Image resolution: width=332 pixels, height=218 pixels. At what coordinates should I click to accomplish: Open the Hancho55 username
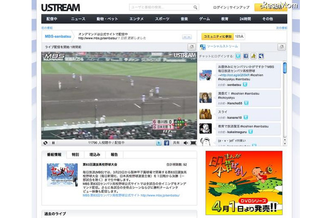click(235, 103)
